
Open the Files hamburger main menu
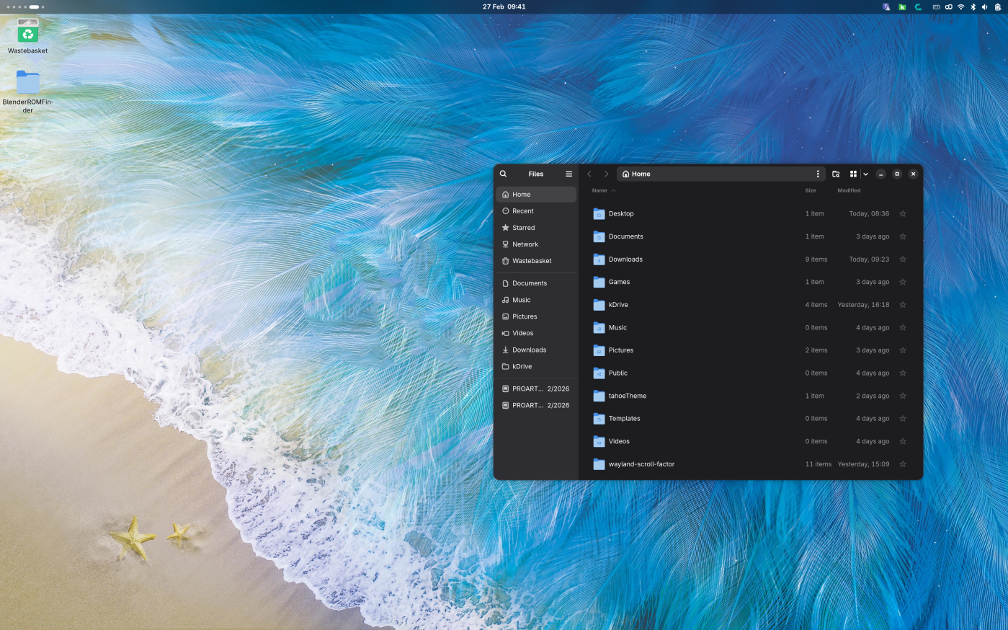pyautogui.click(x=568, y=174)
